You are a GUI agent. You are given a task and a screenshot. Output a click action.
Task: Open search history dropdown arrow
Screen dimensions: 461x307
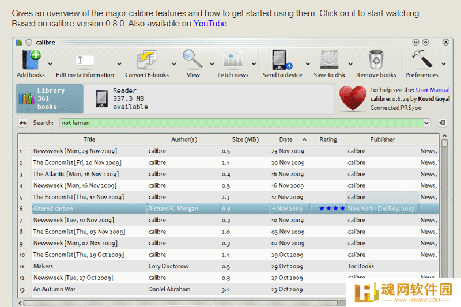click(426, 123)
